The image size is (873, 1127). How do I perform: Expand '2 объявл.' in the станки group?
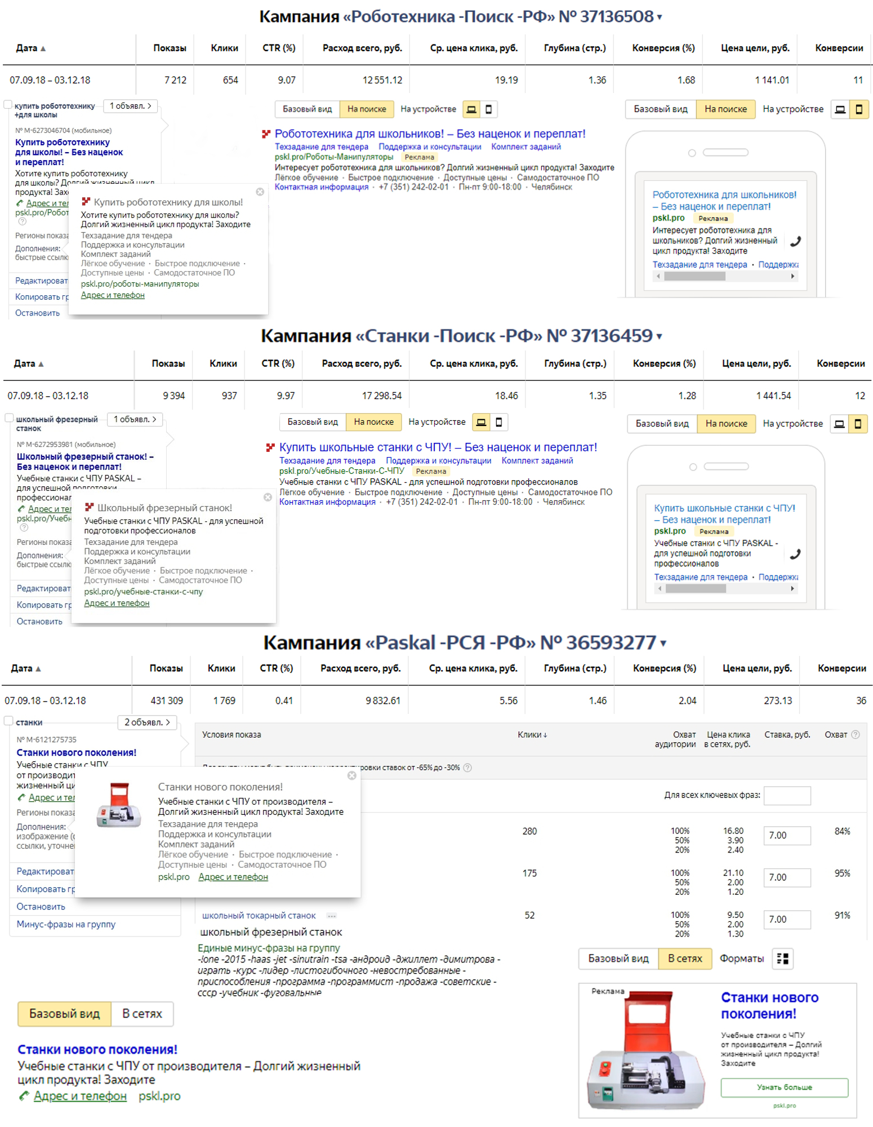click(x=147, y=722)
